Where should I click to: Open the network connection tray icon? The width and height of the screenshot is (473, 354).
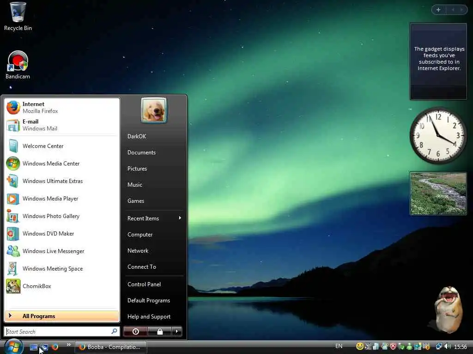(439, 347)
